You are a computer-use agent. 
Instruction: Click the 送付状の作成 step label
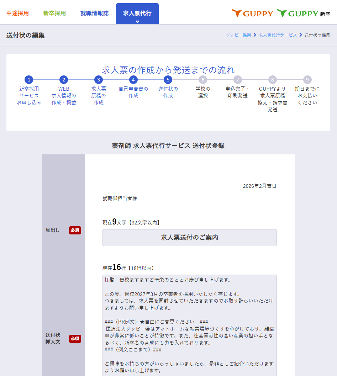pyautogui.click(x=168, y=92)
